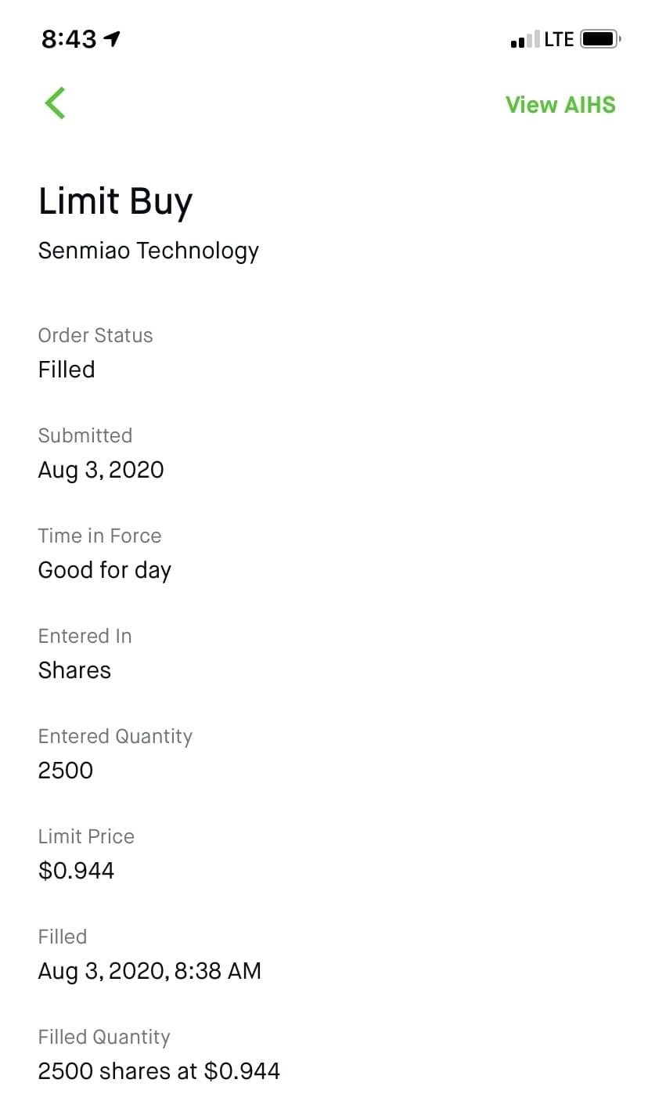
Task: Tap the battery icon
Action: coord(599,38)
